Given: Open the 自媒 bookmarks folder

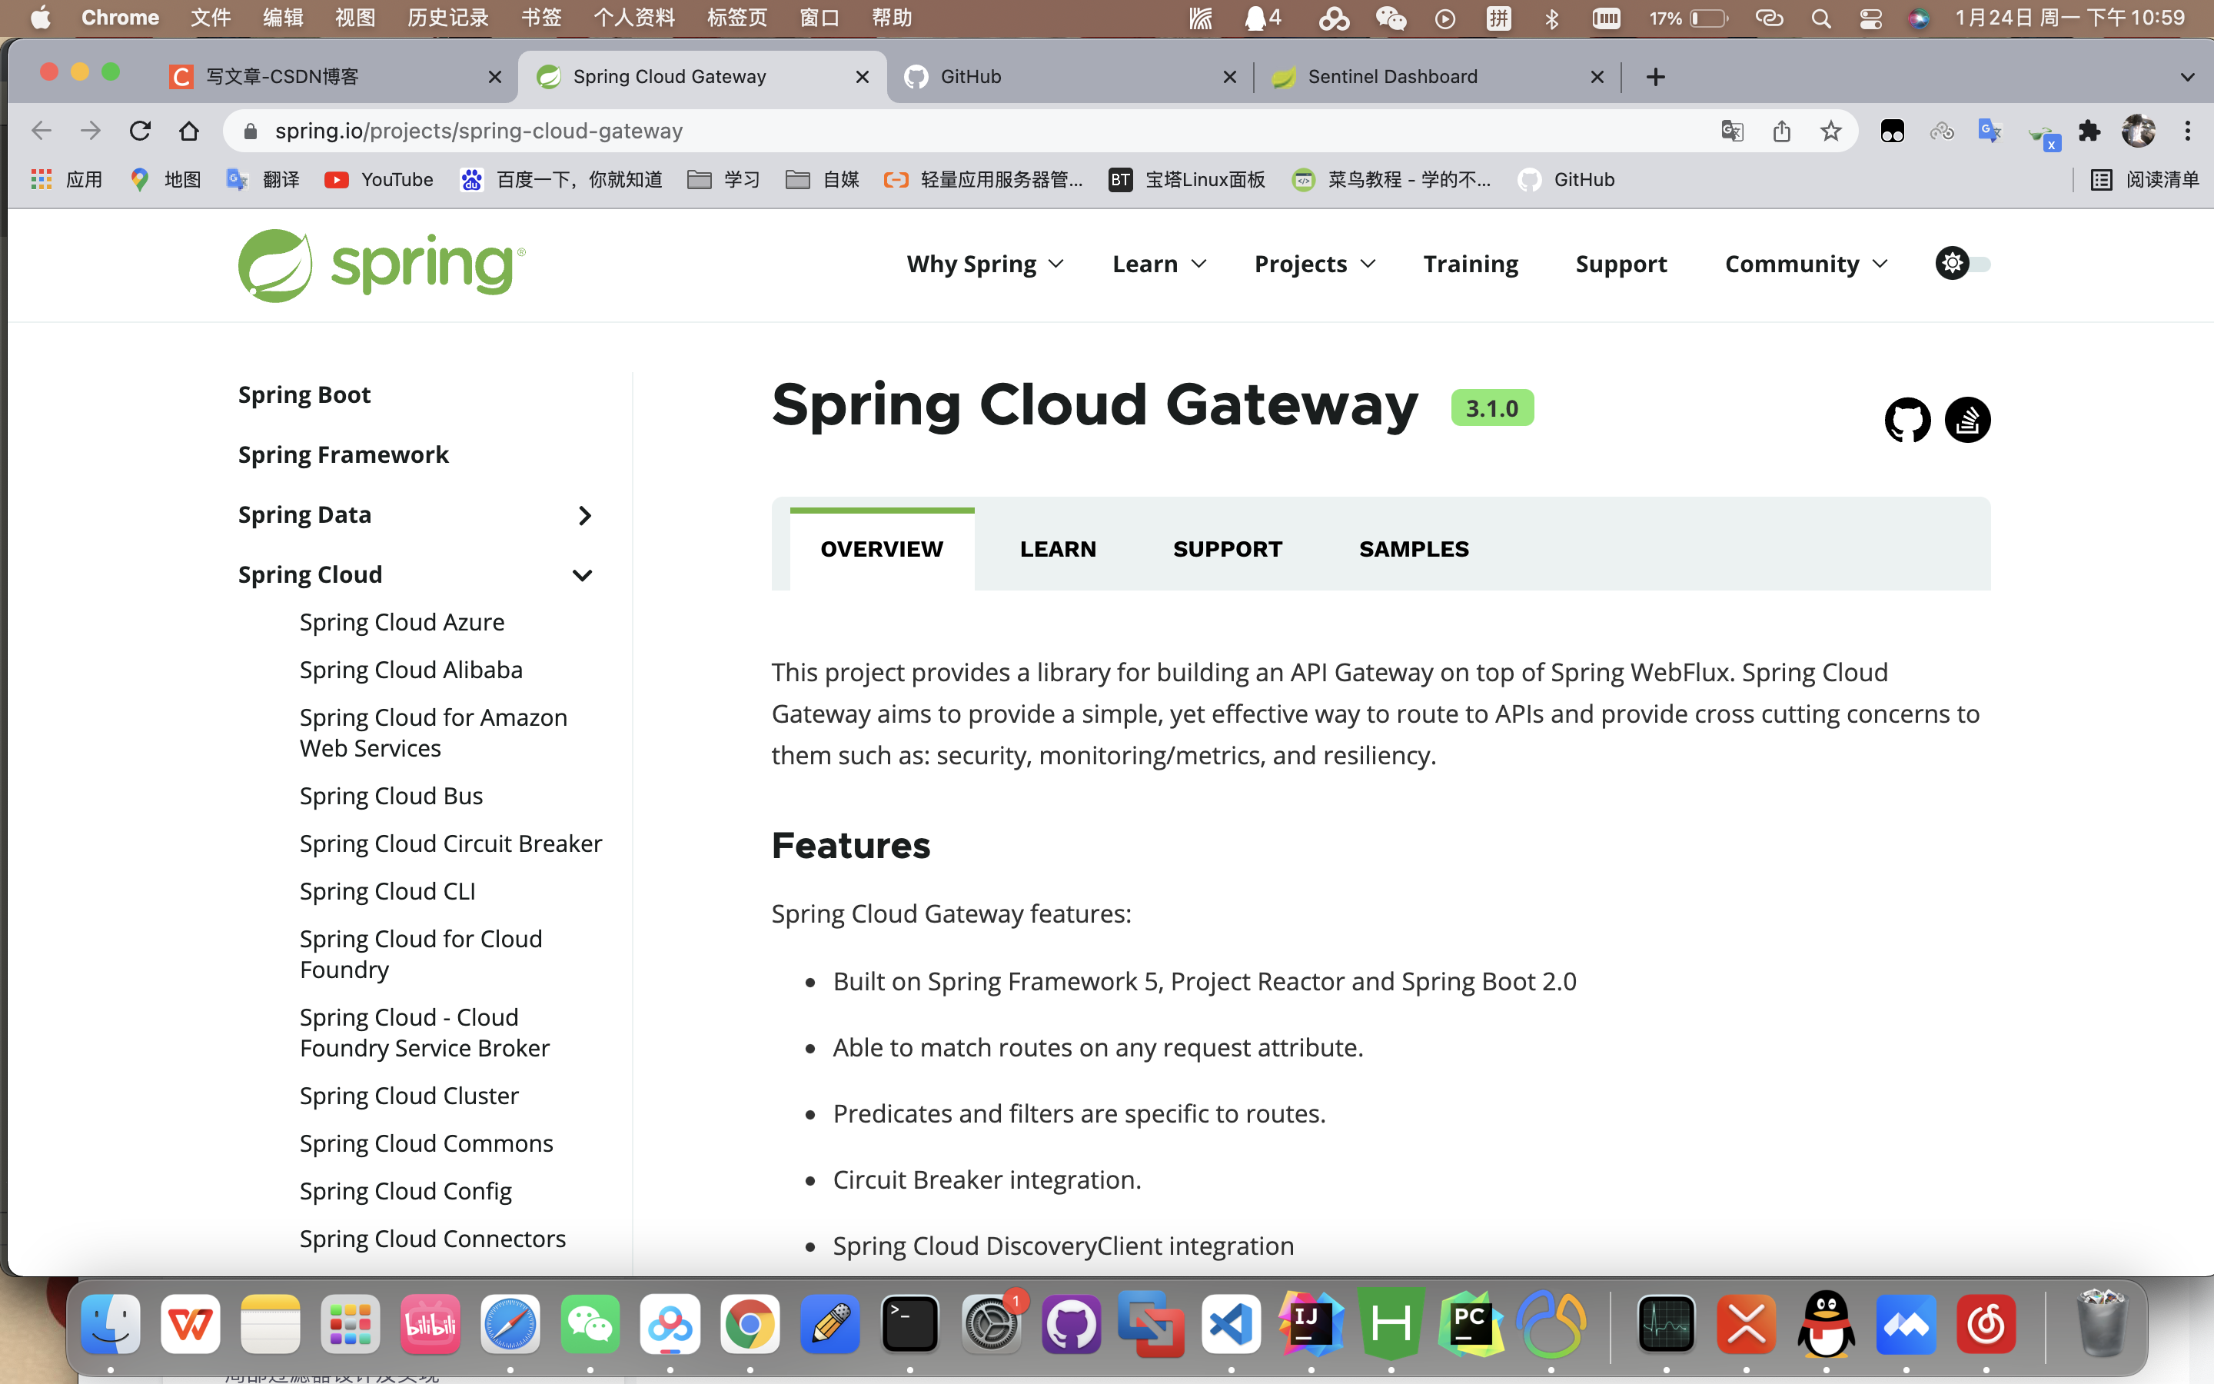Looking at the screenshot, I should click(823, 179).
